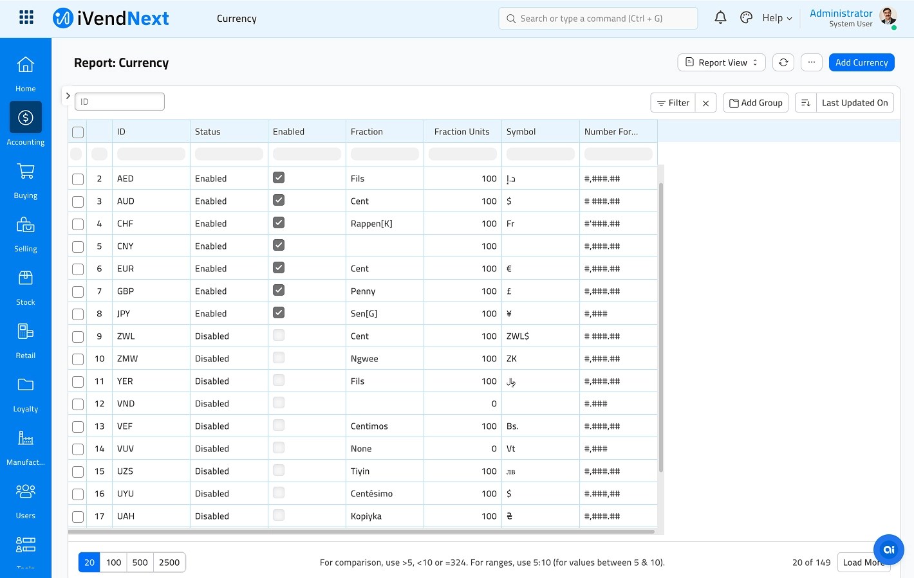The image size is (914, 578).
Task: Toggle Enabled checkbox for YER
Action: pos(279,380)
